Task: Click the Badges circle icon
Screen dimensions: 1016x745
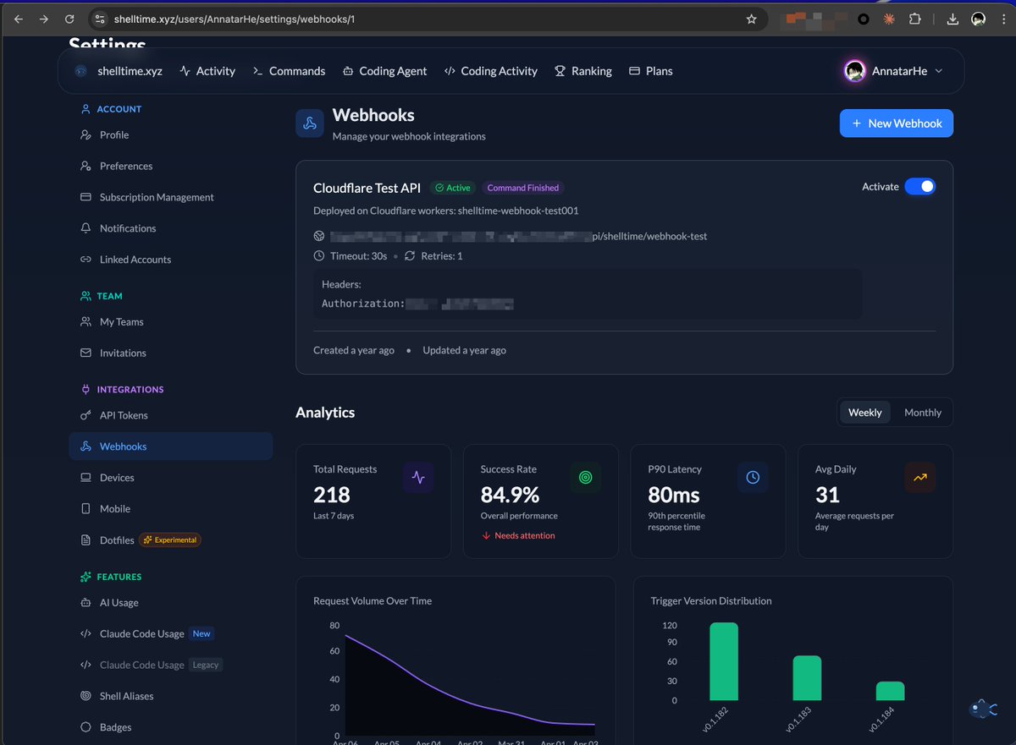Action: click(86, 727)
